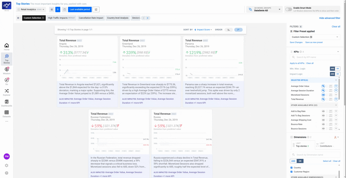
Task: Open the calendar date picker icon
Action: click(64, 9)
